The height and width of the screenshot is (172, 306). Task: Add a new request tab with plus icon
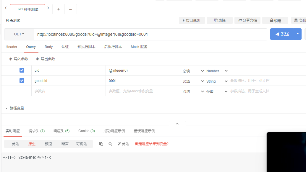tap(58, 9)
